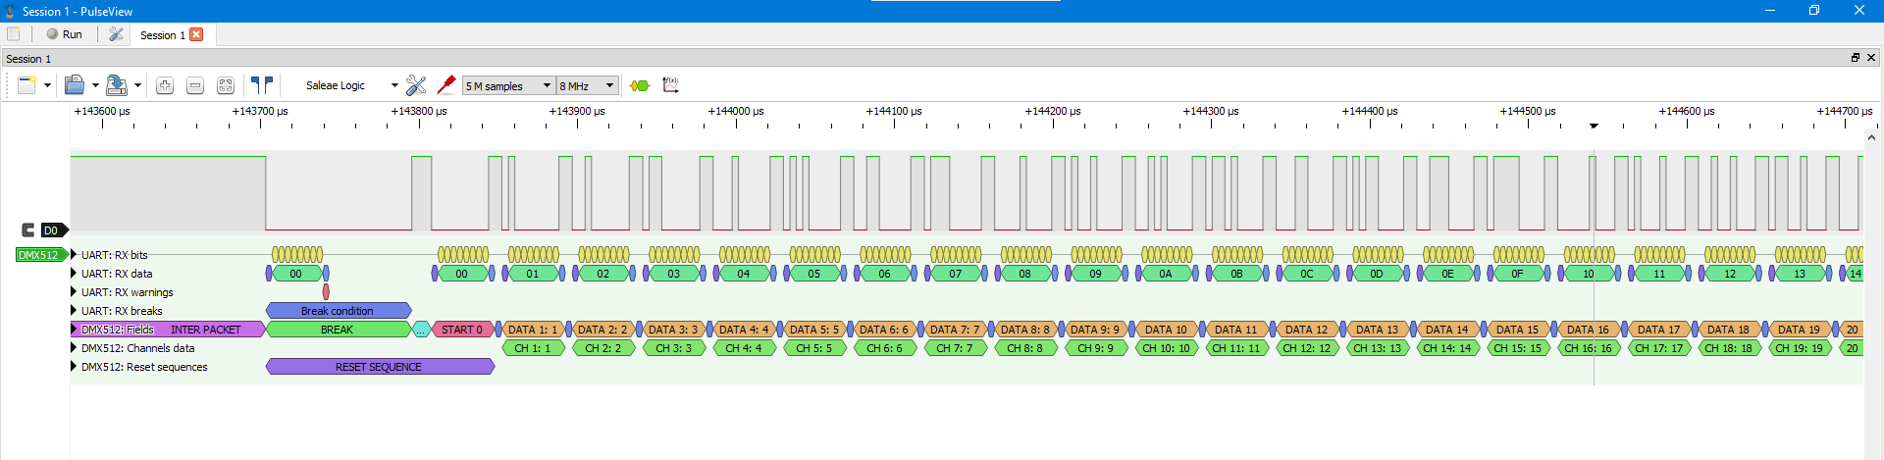Click the Run capture button
This screenshot has height=460, width=1884.
[x=64, y=34]
